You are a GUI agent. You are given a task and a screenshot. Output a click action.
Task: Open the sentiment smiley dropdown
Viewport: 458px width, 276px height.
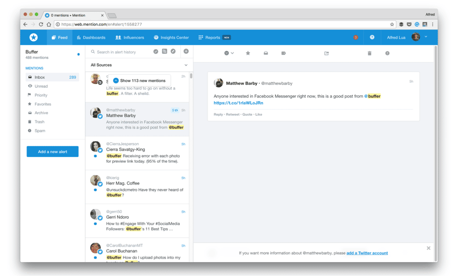point(229,53)
